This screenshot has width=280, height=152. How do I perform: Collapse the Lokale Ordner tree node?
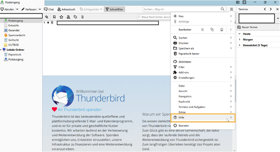coord(1,50)
